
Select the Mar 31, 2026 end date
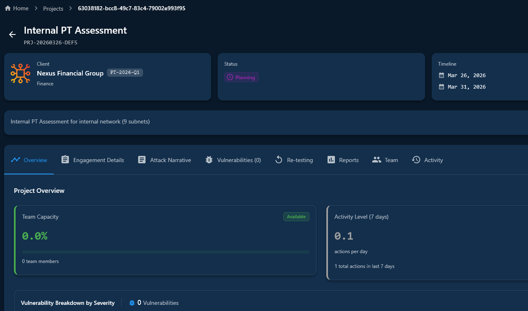[x=467, y=87]
